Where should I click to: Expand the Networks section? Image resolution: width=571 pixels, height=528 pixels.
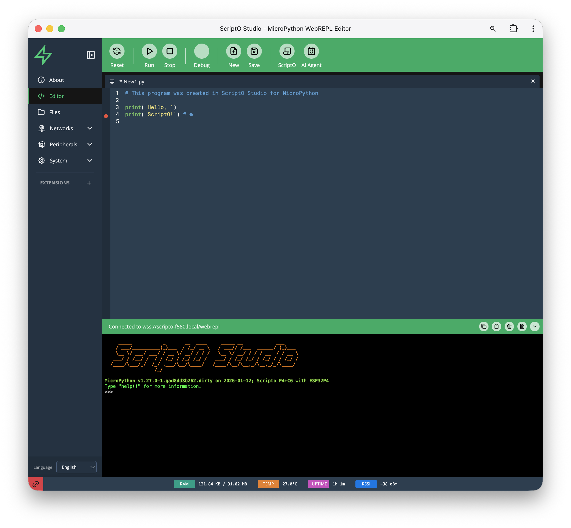(65, 128)
